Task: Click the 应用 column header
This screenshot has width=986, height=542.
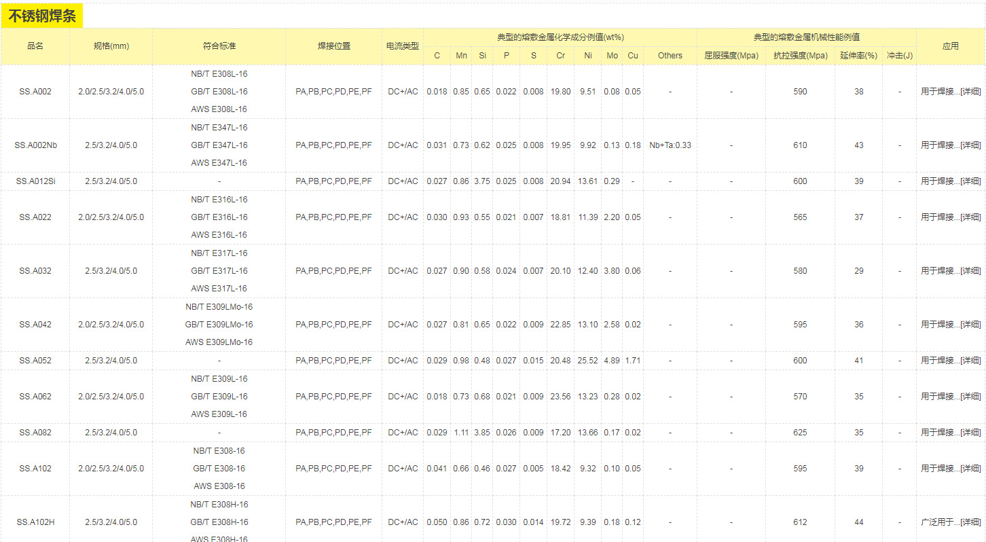Action: (x=951, y=46)
